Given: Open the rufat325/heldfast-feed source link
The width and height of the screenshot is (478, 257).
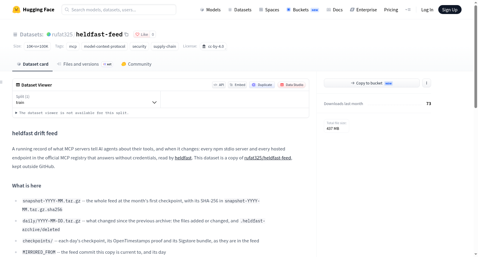Looking at the screenshot, I should (268, 158).
